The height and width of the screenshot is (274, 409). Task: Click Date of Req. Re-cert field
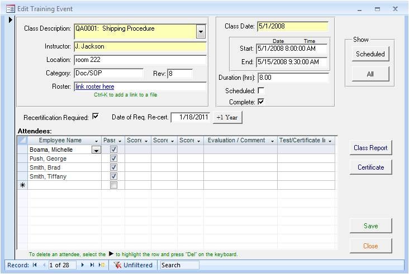(191, 117)
